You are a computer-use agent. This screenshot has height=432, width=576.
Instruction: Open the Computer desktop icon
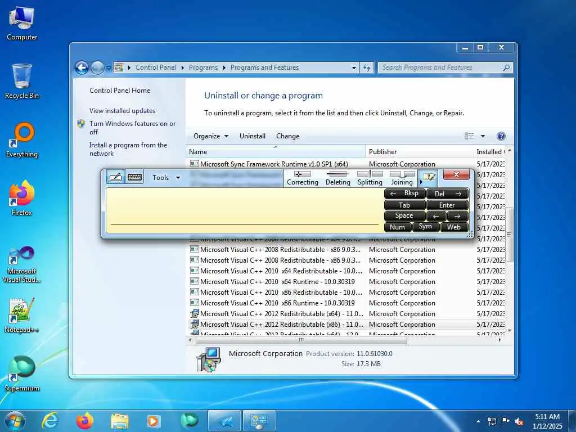point(22,24)
